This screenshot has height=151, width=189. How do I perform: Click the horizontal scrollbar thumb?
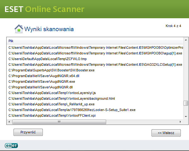pyautogui.click(x=59, y=122)
